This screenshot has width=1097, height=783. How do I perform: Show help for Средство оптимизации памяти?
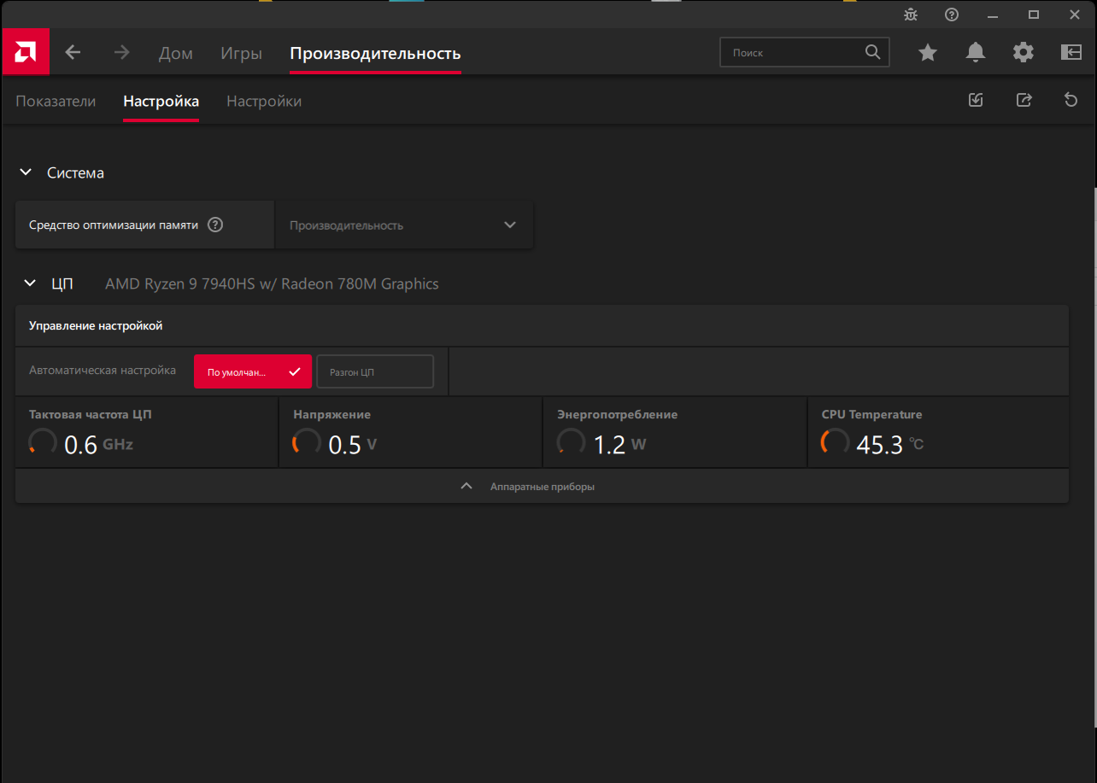pyautogui.click(x=215, y=225)
